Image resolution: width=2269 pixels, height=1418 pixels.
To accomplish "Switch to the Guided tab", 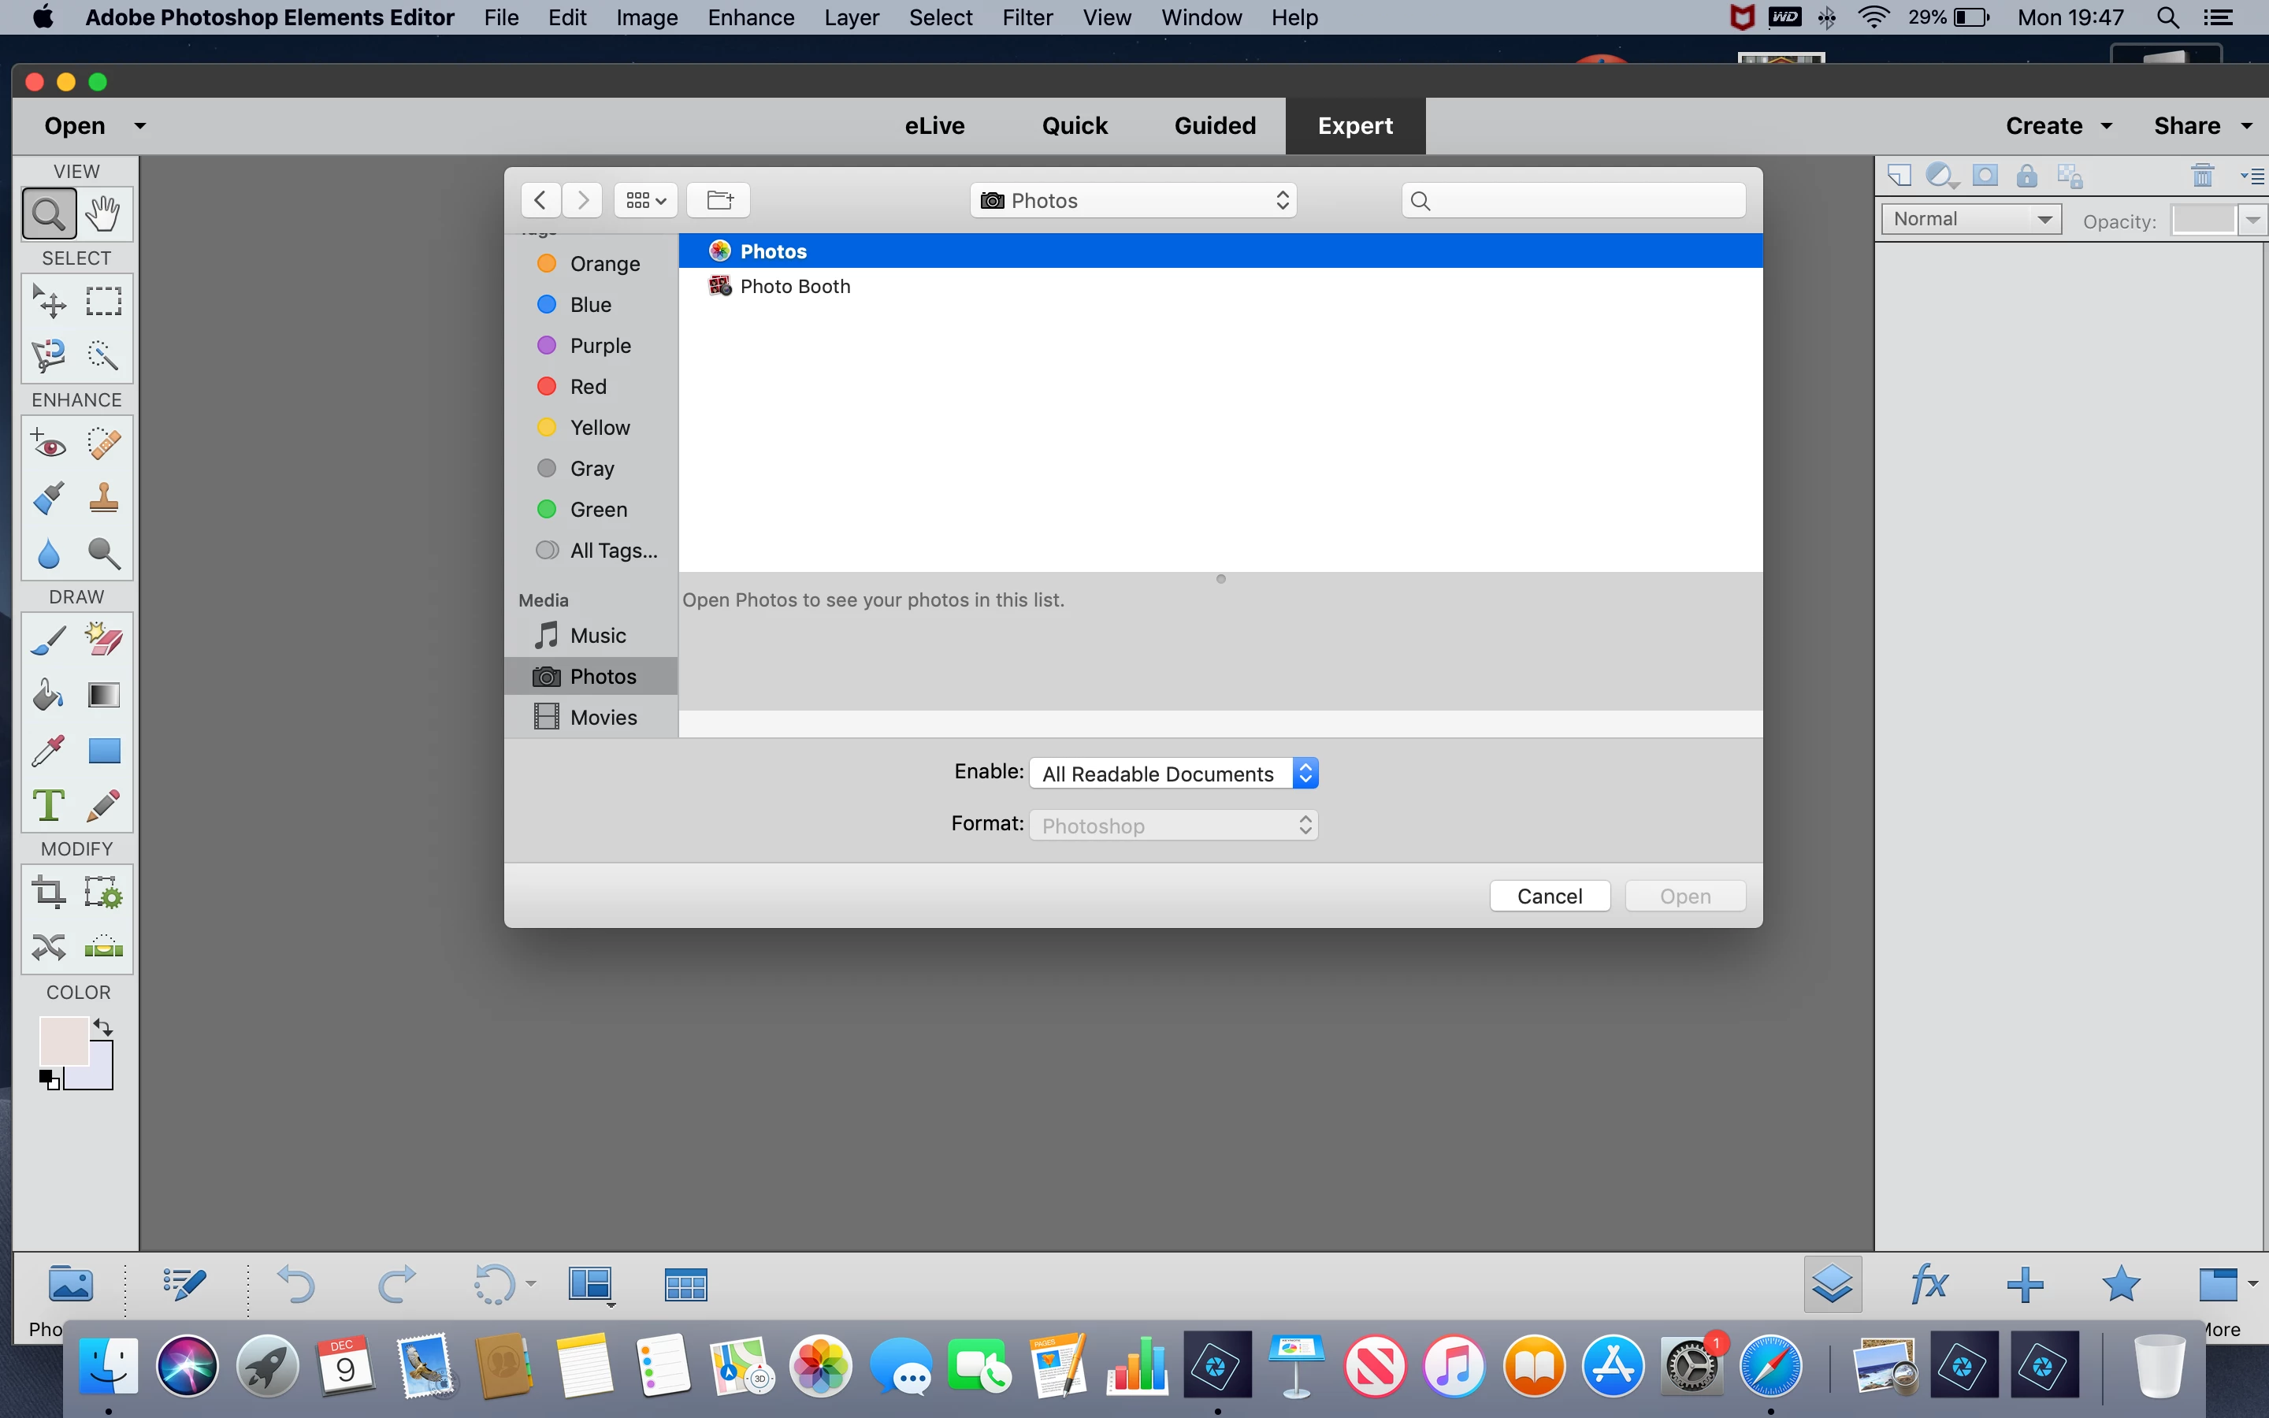I will point(1214,126).
